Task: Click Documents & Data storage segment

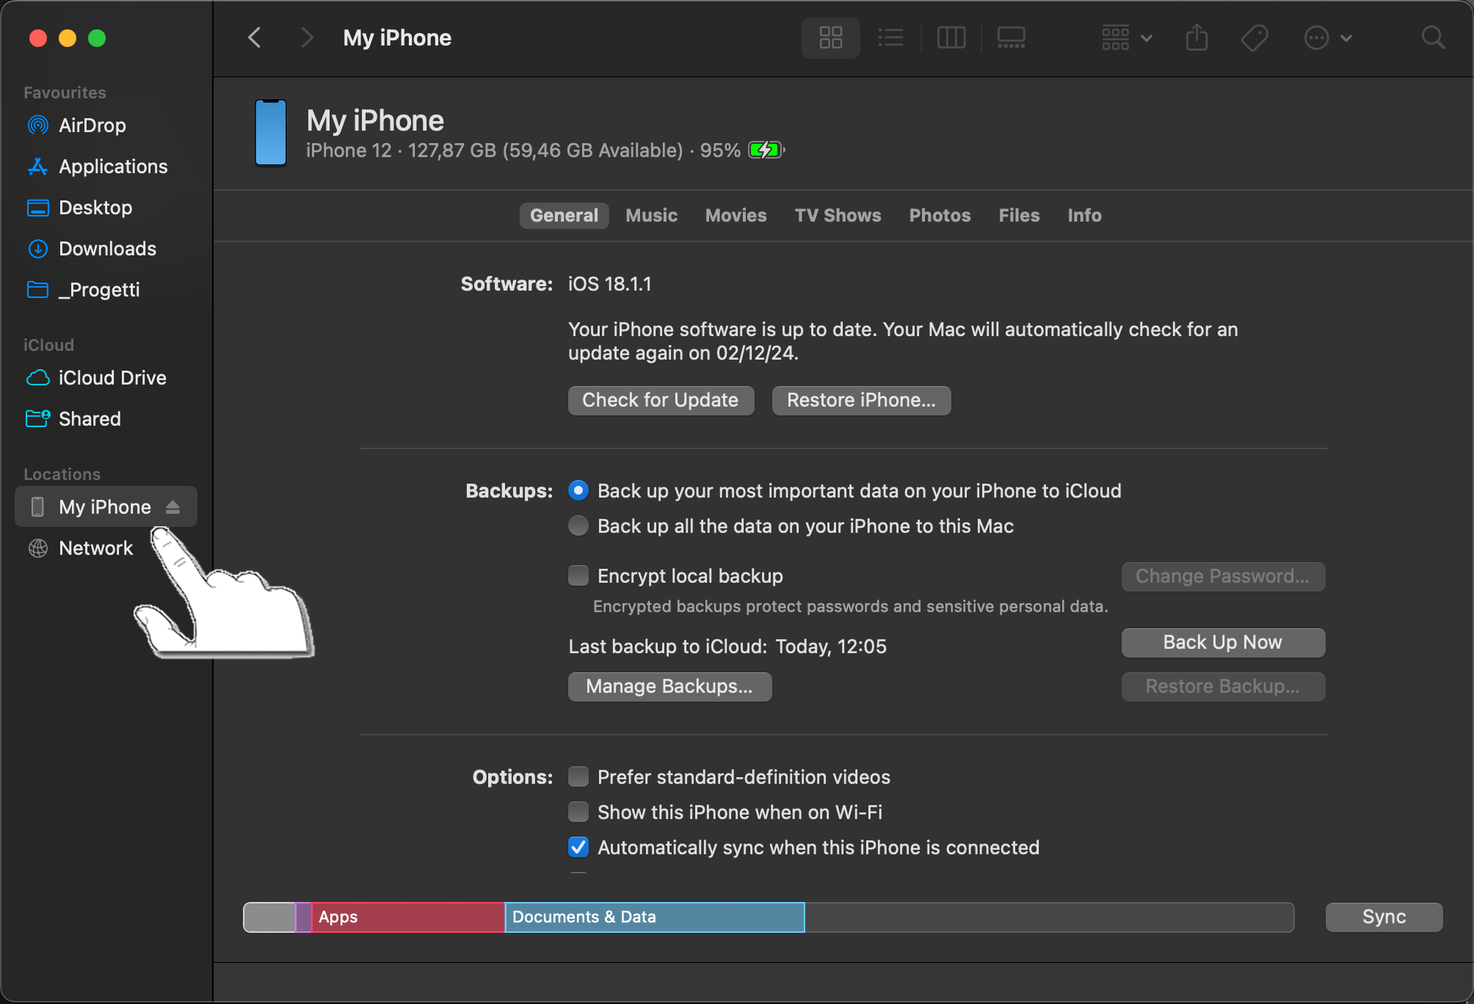Action: pos(655,917)
